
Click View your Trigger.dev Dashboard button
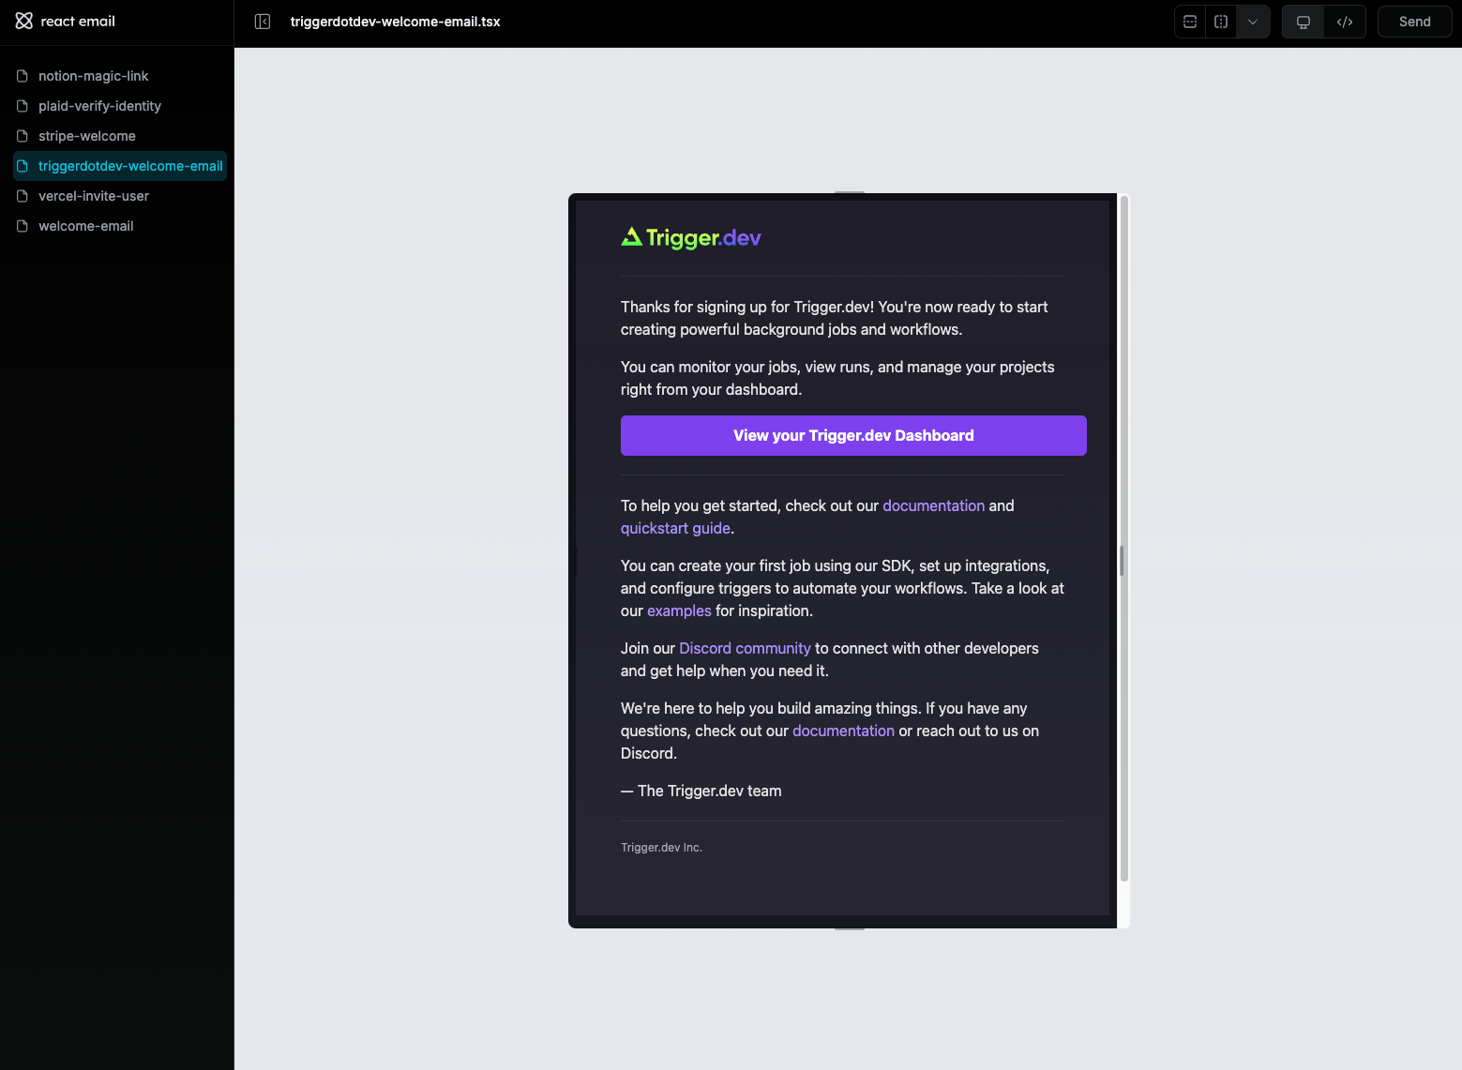[x=853, y=435]
